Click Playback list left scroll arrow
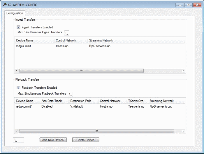This screenshot has height=154, width=204. click(17, 131)
